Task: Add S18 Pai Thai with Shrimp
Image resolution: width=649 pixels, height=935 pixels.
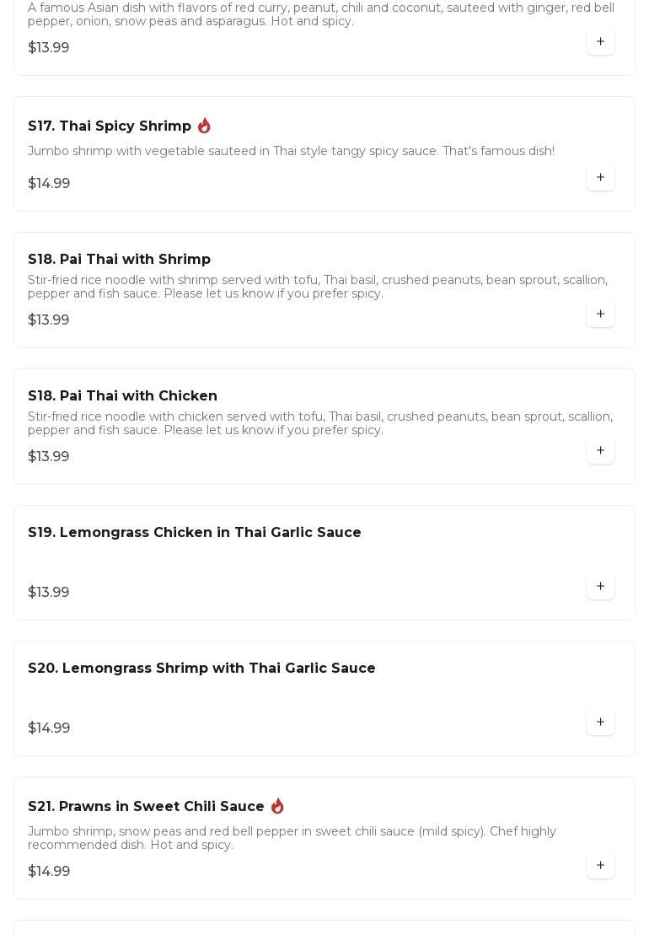Action: point(600,314)
